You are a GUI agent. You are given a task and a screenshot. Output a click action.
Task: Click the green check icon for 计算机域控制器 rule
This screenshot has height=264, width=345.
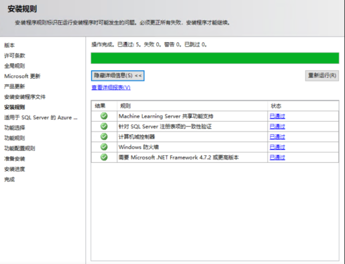(x=104, y=136)
